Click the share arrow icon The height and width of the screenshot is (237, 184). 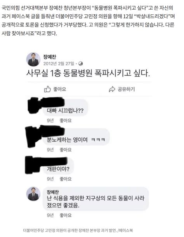[112, 89]
